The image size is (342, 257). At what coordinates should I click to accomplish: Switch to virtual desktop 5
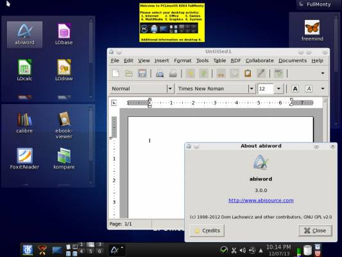90,251
